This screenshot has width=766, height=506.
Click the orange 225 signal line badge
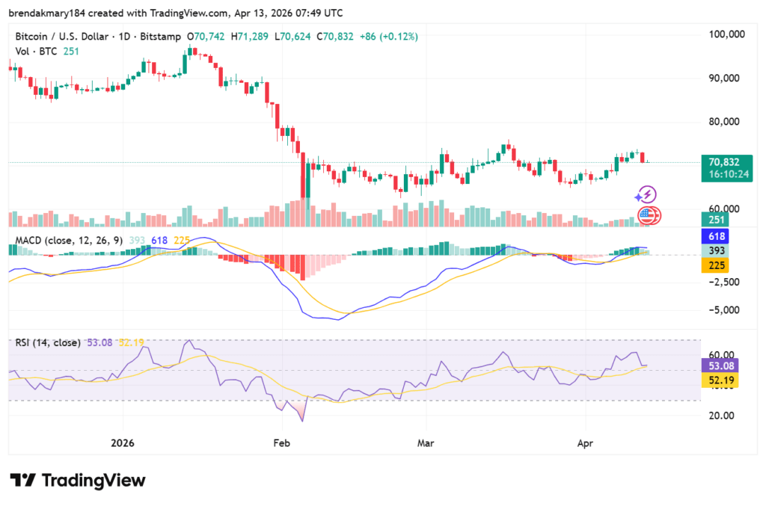[715, 265]
